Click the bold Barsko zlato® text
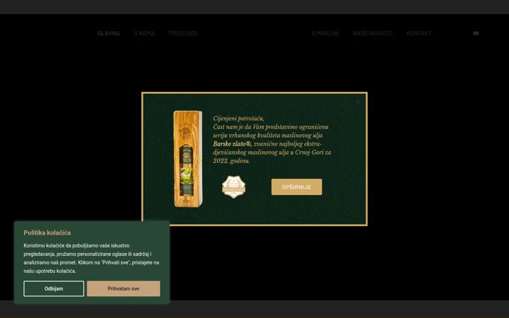Image resolution: width=509 pixels, height=318 pixels. 232,143
